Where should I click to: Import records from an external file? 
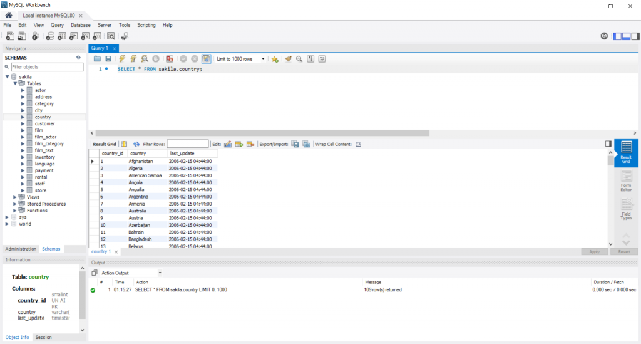306,144
